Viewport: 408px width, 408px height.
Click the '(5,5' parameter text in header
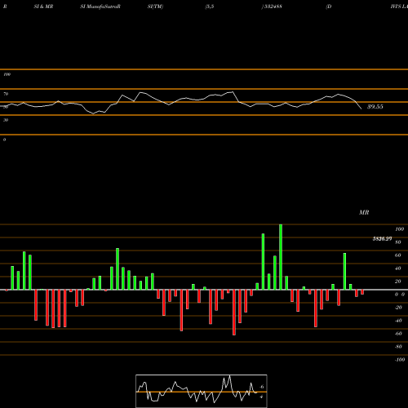click(210, 7)
